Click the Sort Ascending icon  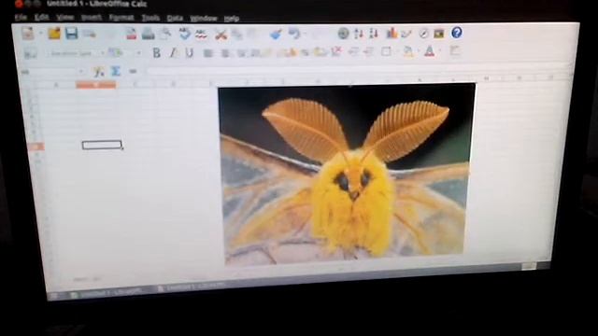[359, 34]
